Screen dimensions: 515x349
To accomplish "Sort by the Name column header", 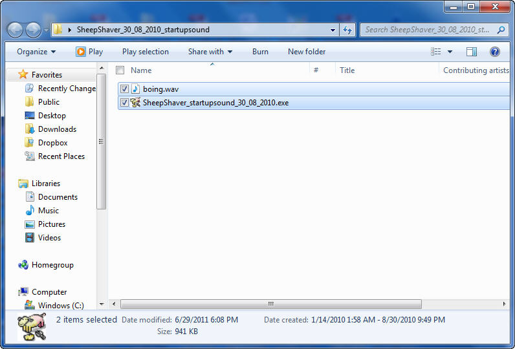I will click(141, 70).
